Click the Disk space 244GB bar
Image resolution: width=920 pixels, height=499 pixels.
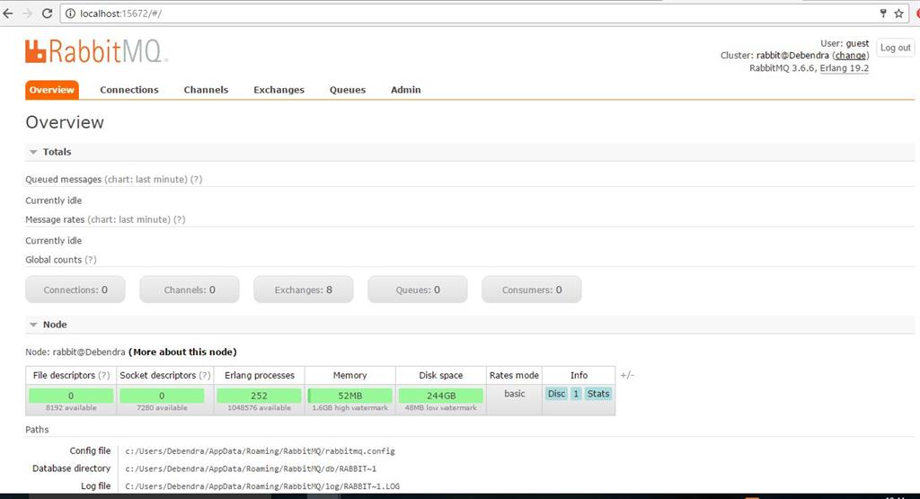pyautogui.click(x=440, y=396)
